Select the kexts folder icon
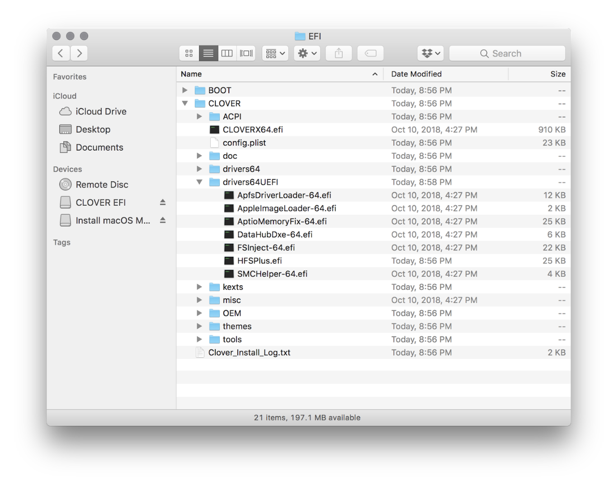Screen dimensions: 604x481 coord(214,287)
